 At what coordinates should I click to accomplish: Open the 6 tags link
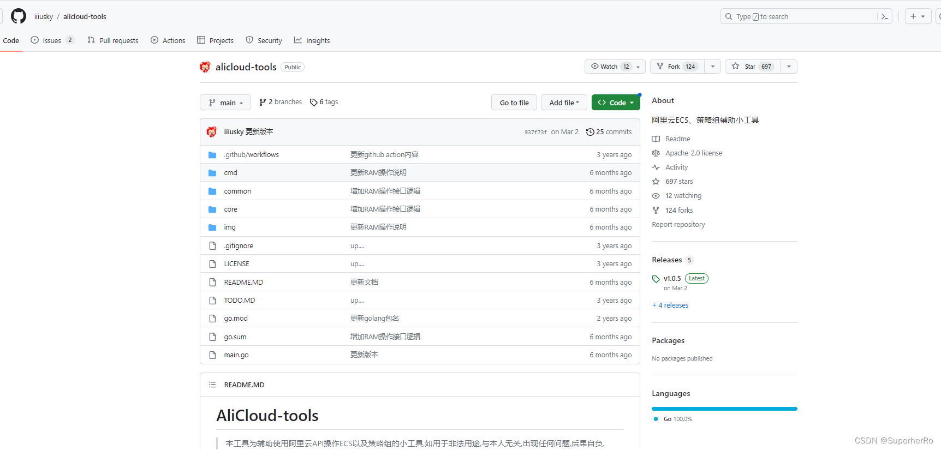(x=324, y=102)
